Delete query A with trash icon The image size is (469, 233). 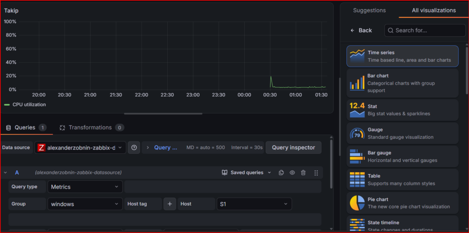[x=303, y=173]
